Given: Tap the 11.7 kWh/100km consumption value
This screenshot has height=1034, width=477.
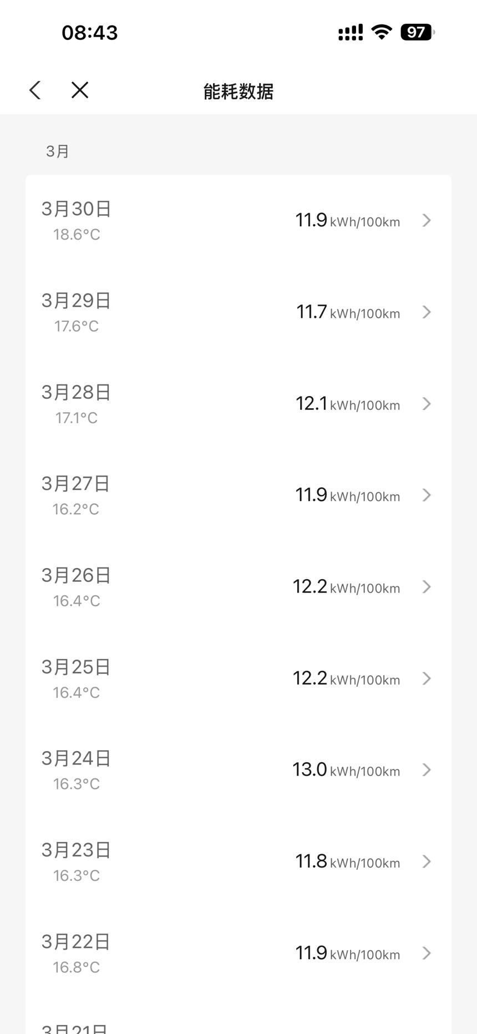Looking at the screenshot, I should (x=348, y=312).
